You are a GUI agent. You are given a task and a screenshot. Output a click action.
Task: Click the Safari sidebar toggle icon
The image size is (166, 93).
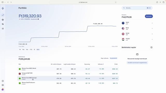point(3,2)
